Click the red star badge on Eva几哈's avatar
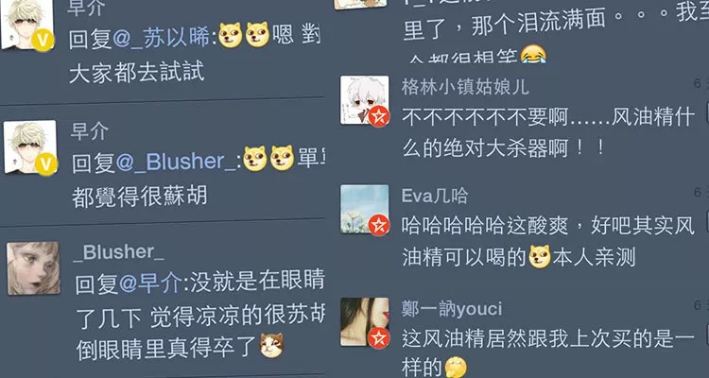 click(x=379, y=225)
